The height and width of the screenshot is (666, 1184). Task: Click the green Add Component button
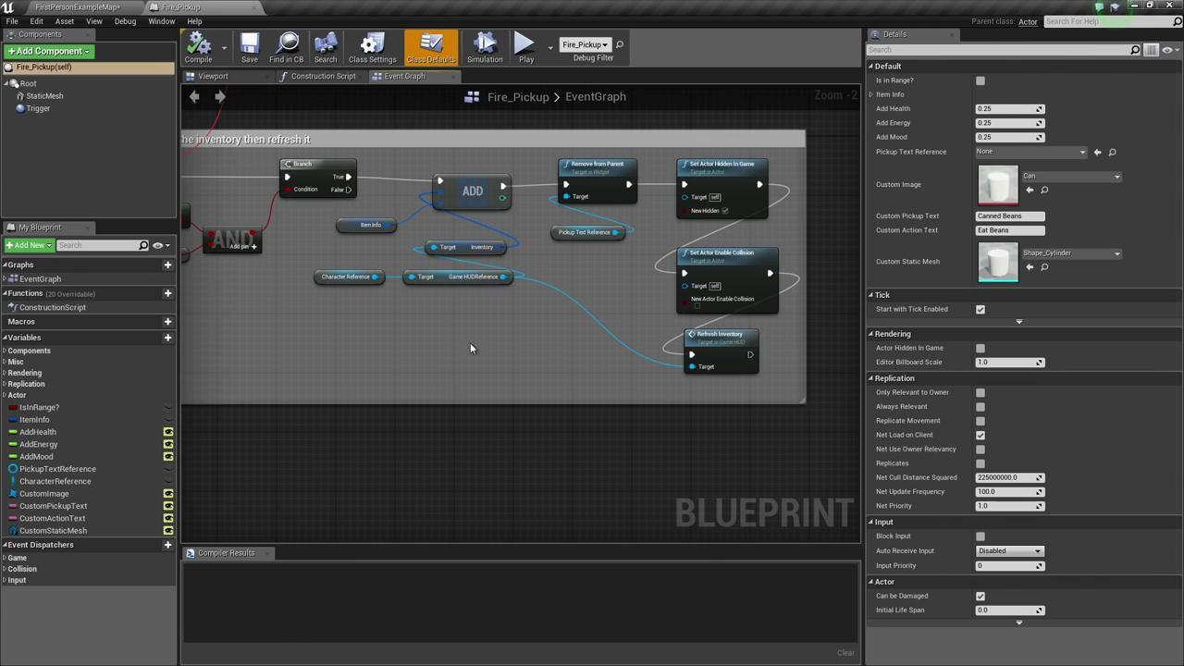tap(48, 52)
